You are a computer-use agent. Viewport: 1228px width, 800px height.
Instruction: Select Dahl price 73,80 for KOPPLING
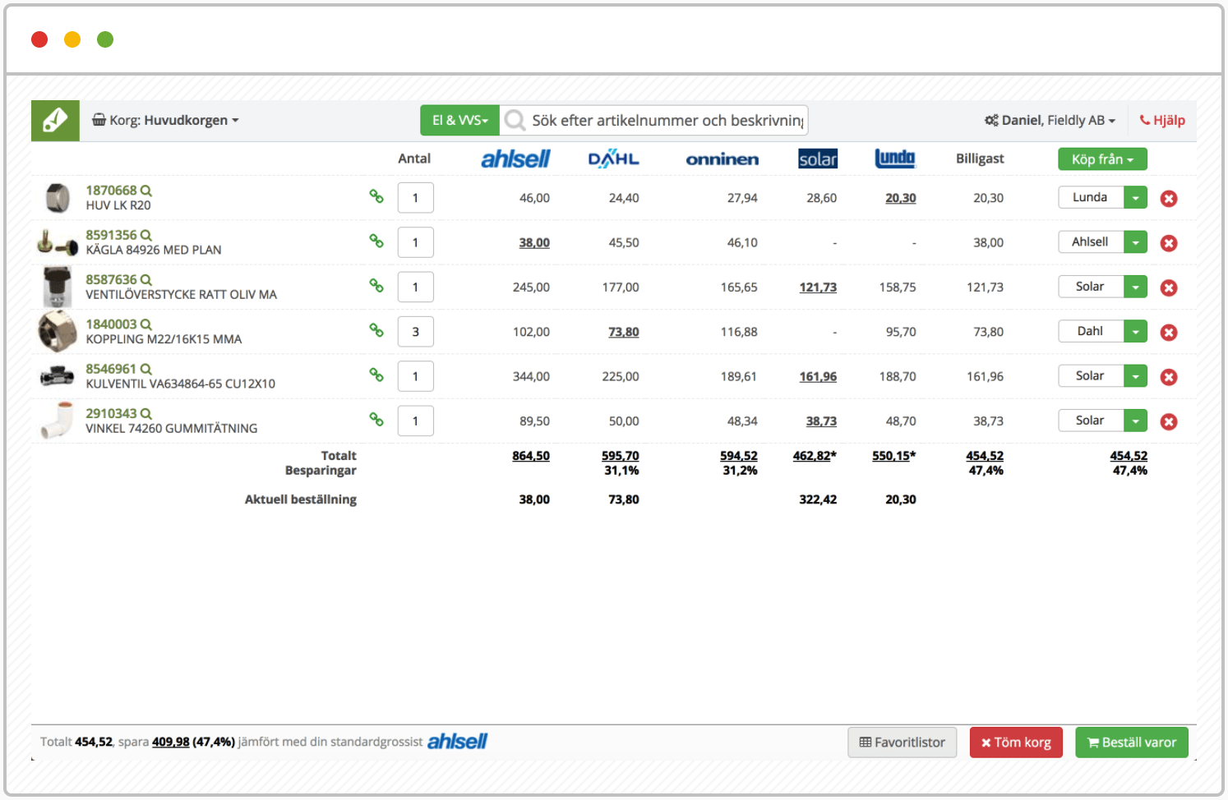tap(624, 332)
